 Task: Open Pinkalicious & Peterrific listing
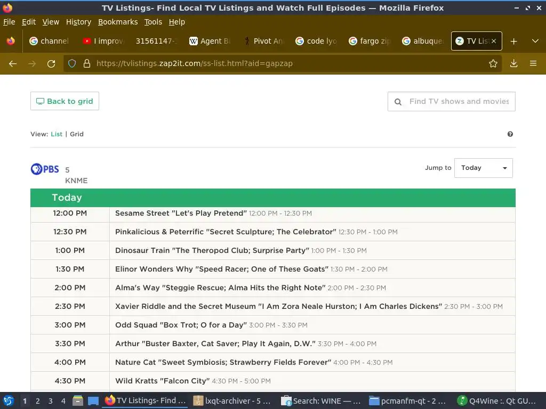tap(226, 232)
